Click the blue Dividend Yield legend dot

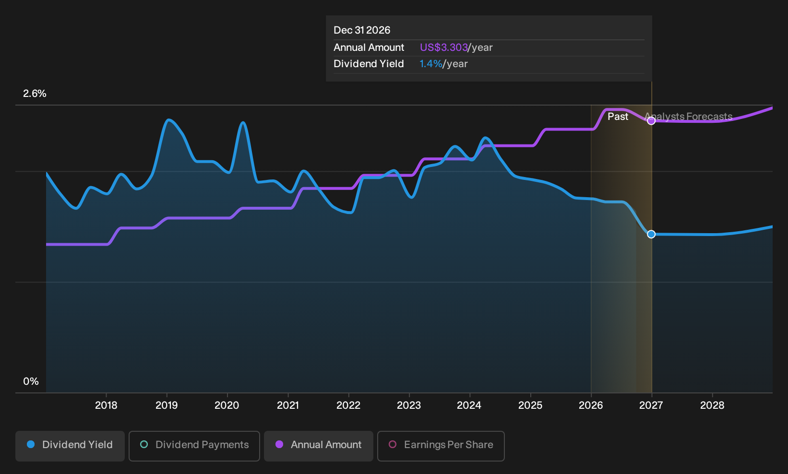coord(31,445)
